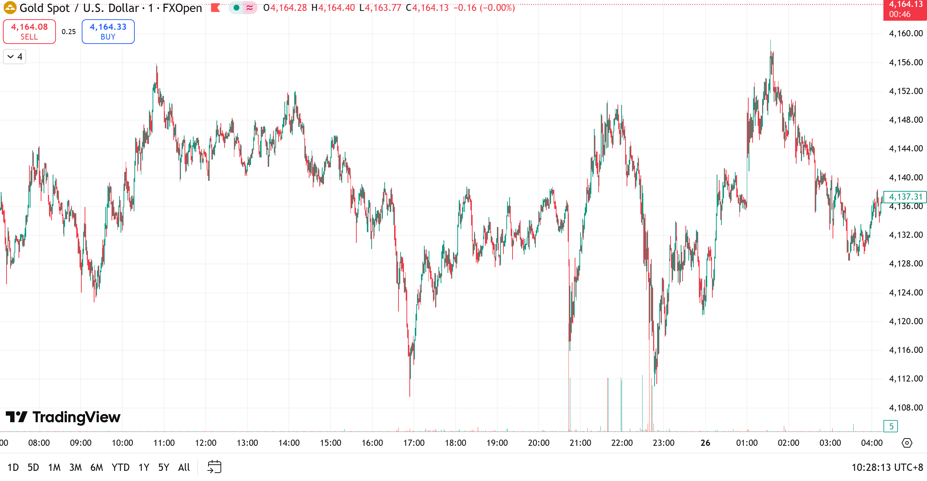Open chart settings via the hexagonal gear icon
Viewport: 927px width, 481px height.
tap(907, 443)
